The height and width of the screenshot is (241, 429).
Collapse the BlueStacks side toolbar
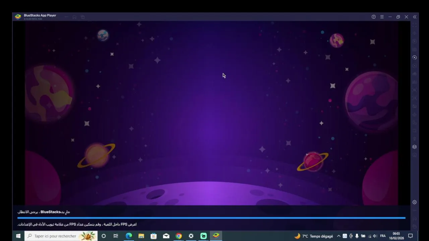pos(415,17)
